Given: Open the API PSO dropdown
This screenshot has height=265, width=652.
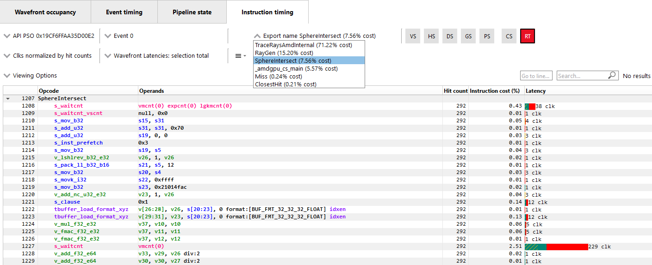Looking at the screenshot, I should tap(49, 36).
